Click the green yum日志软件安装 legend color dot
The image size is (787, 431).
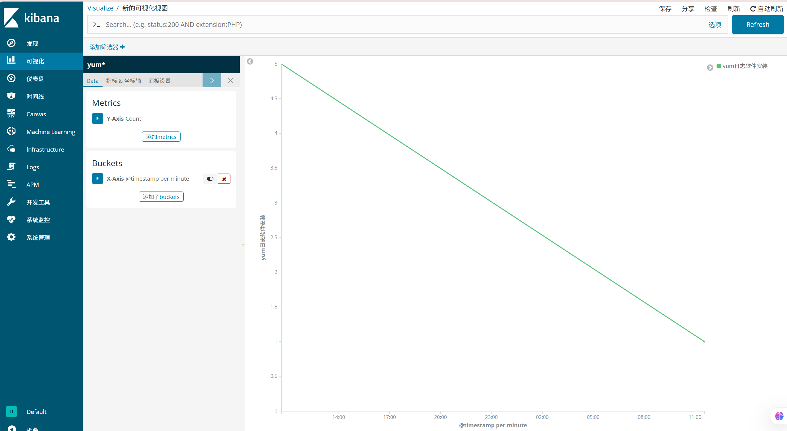[x=719, y=66]
